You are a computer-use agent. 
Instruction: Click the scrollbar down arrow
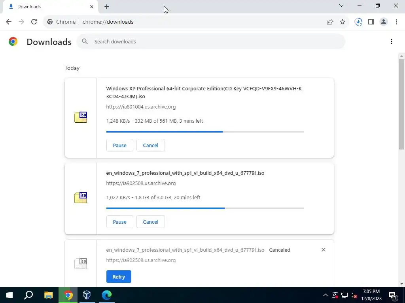pos(401,284)
